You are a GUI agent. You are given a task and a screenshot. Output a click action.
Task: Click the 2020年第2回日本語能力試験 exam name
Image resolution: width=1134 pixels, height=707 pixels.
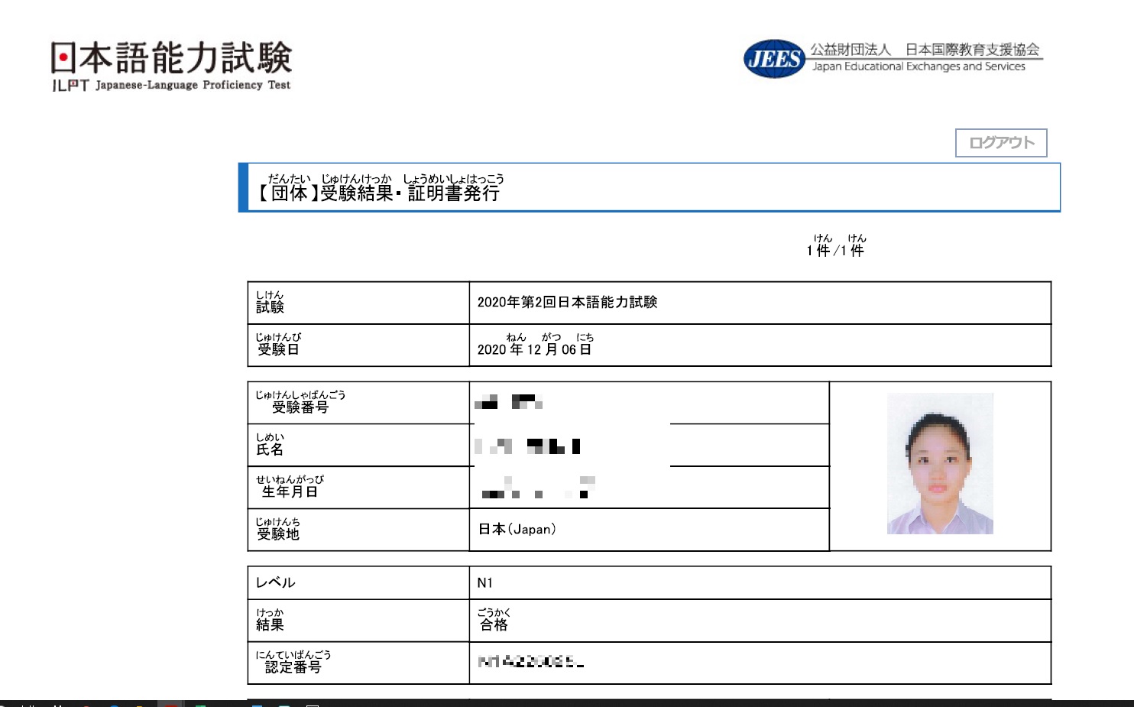(567, 303)
